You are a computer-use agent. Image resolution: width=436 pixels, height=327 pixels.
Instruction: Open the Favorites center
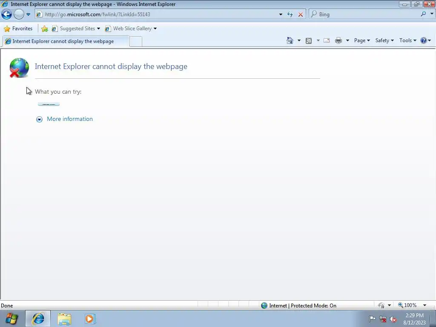coord(18,29)
